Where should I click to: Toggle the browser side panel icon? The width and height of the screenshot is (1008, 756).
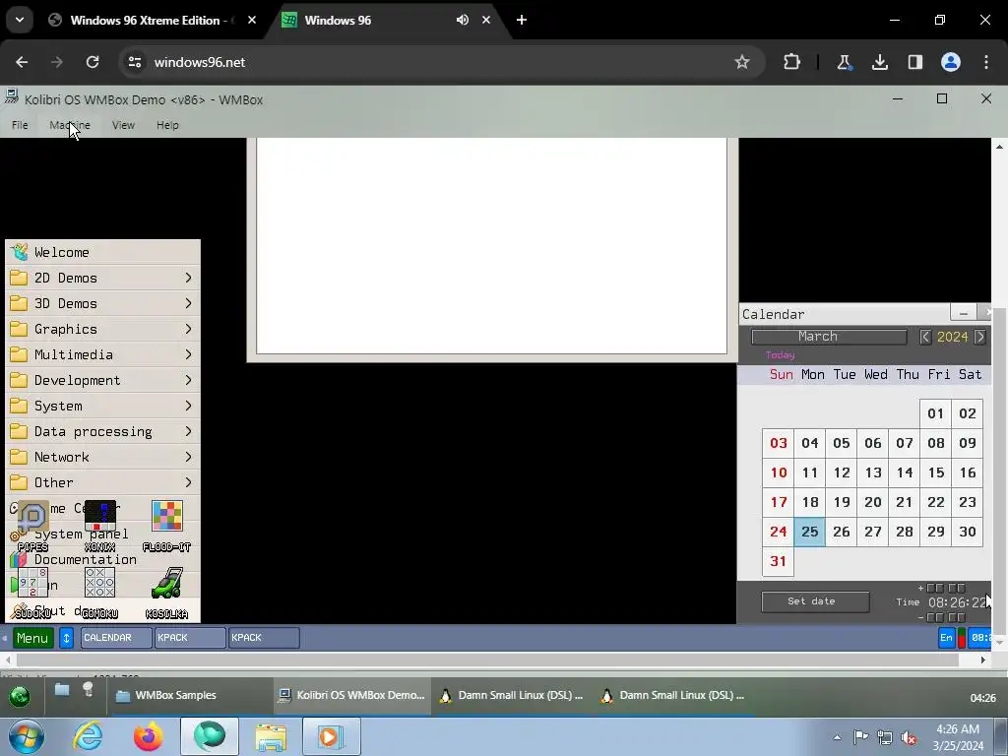(x=914, y=62)
